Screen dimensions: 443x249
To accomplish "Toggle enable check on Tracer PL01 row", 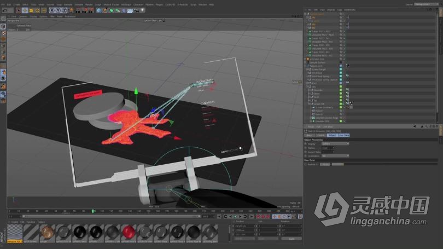I will point(344,31).
